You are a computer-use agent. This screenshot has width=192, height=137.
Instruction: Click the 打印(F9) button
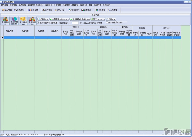tap(112, 19)
